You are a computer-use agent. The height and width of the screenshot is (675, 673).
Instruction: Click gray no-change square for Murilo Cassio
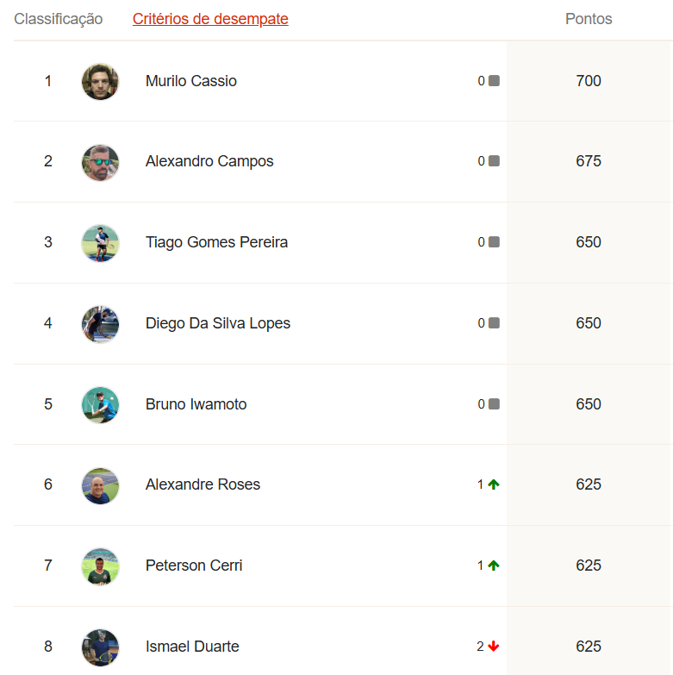click(x=494, y=80)
